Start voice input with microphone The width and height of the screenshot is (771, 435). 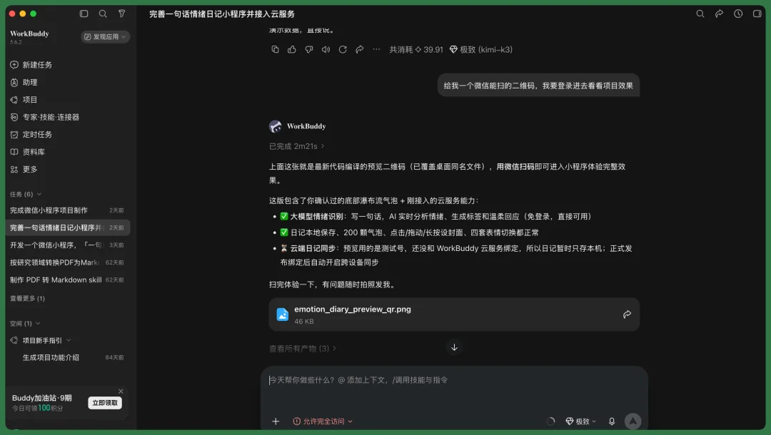tap(612, 421)
